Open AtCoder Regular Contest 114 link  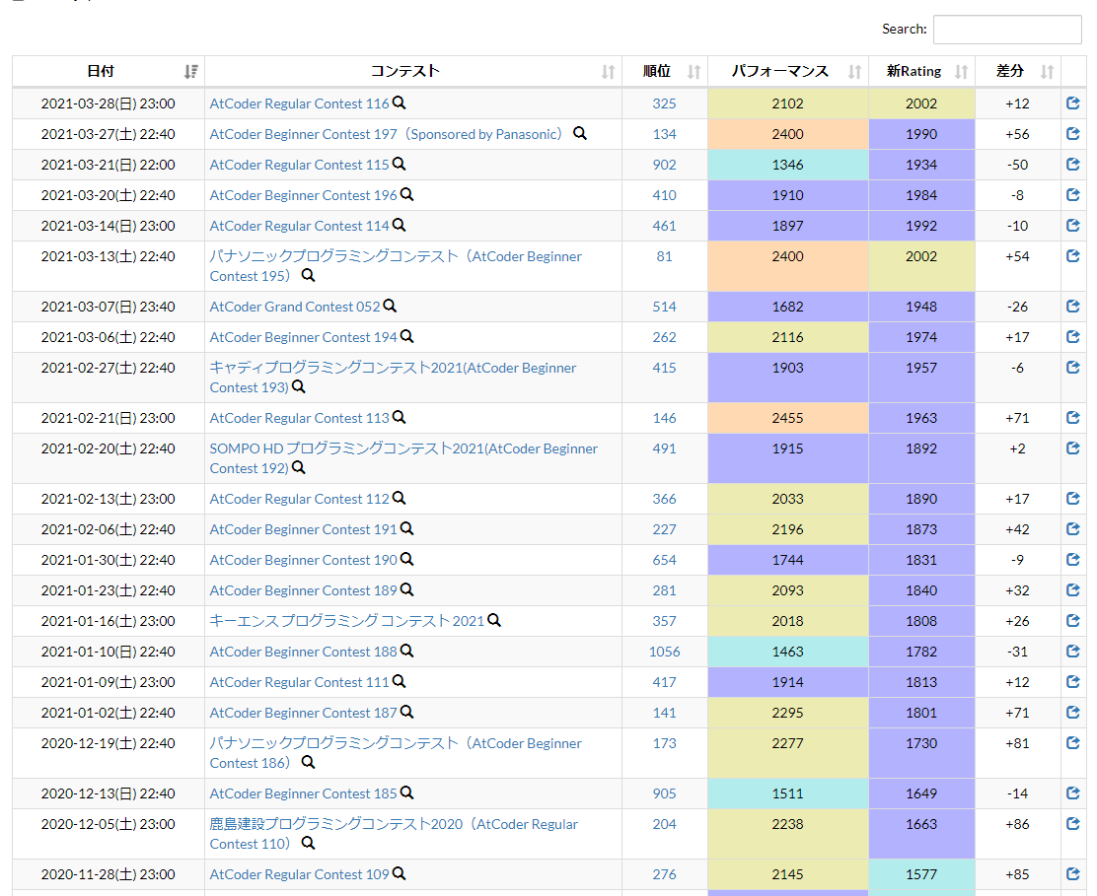pyautogui.click(x=299, y=227)
